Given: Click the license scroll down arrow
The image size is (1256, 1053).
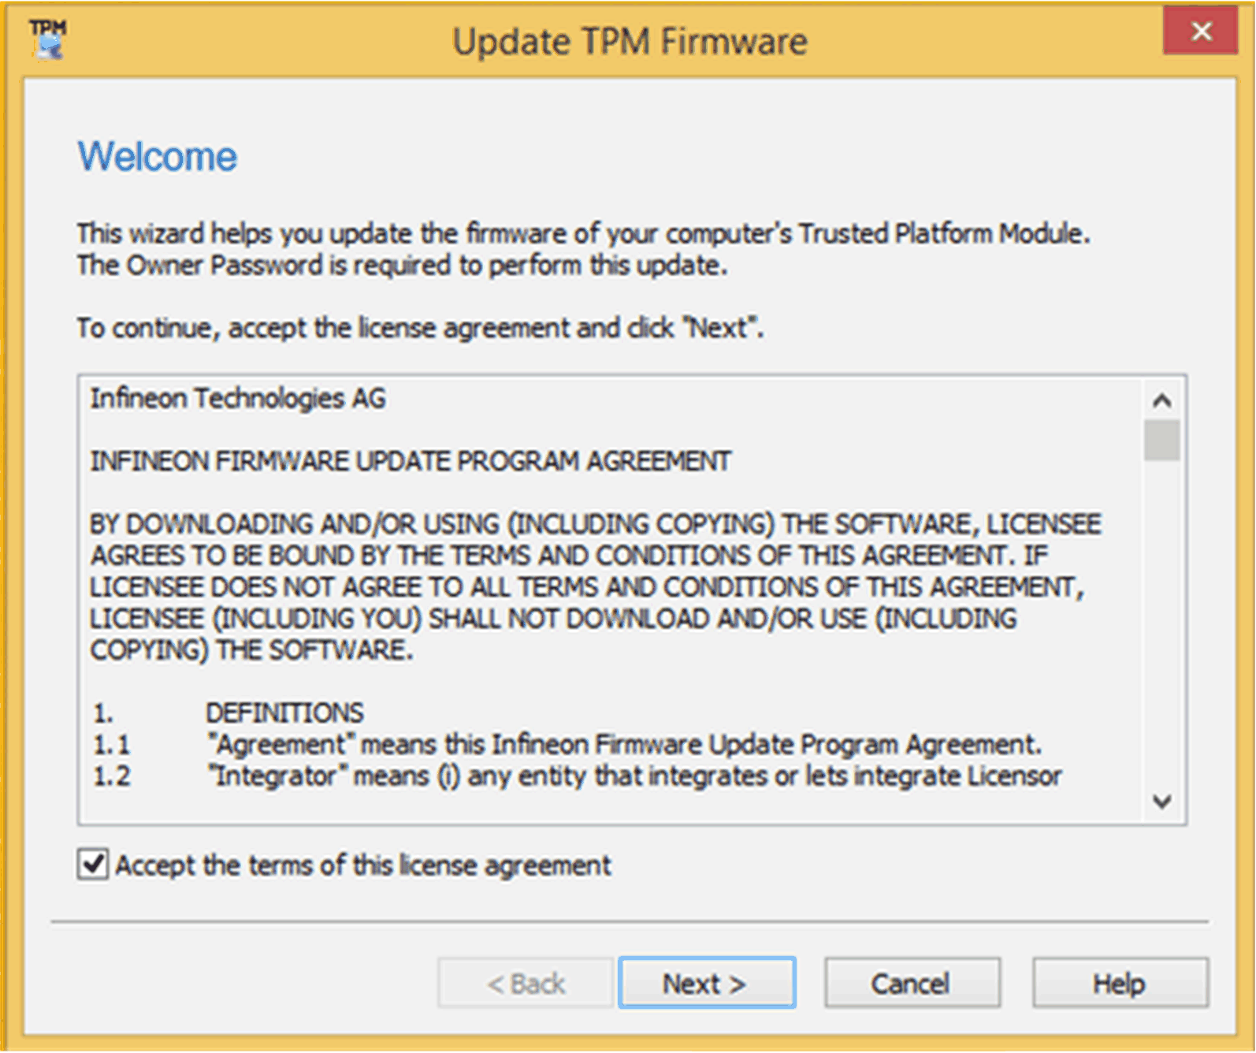Looking at the screenshot, I should (1161, 802).
